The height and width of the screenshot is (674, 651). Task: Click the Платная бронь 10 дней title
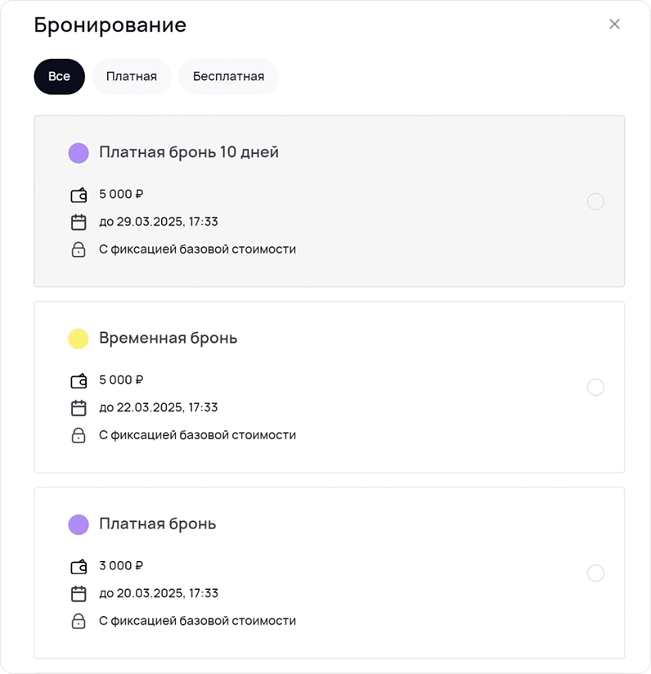(x=189, y=152)
